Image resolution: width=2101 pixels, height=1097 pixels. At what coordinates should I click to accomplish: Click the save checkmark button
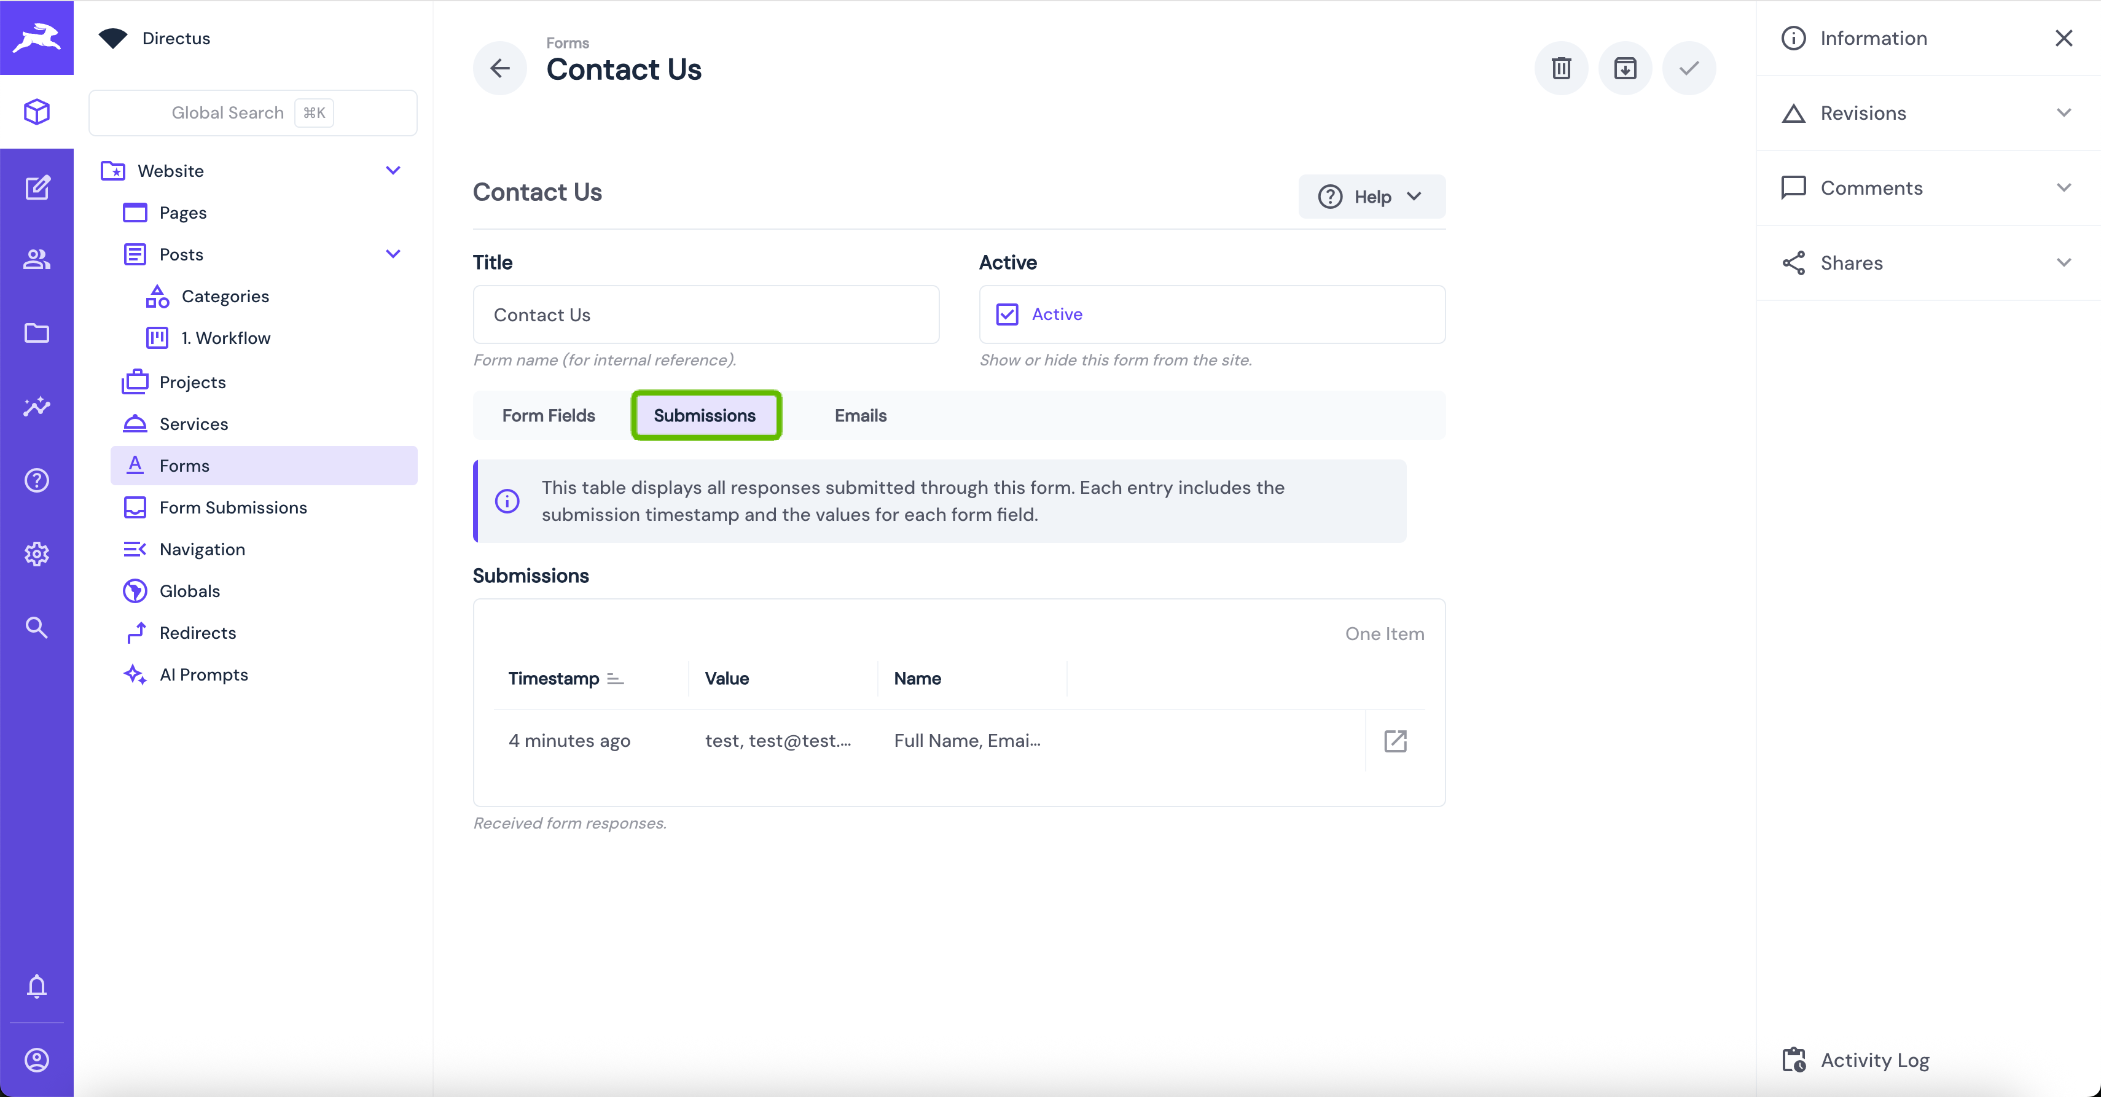[x=1688, y=68]
